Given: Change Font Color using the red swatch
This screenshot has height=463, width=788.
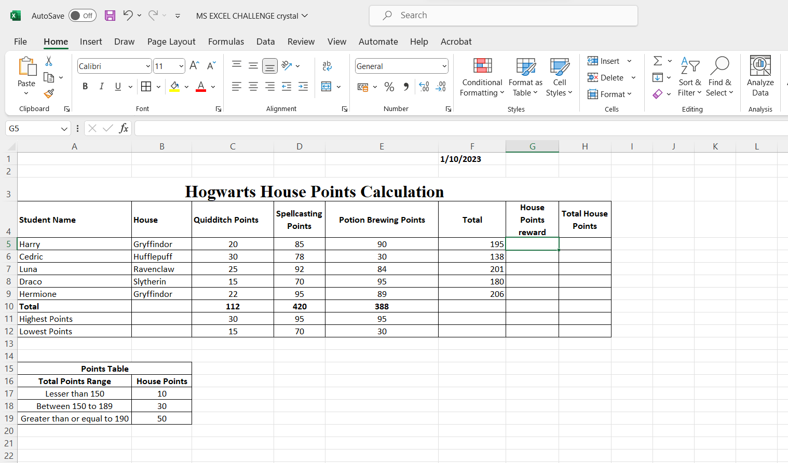Looking at the screenshot, I should tap(200, 86).
